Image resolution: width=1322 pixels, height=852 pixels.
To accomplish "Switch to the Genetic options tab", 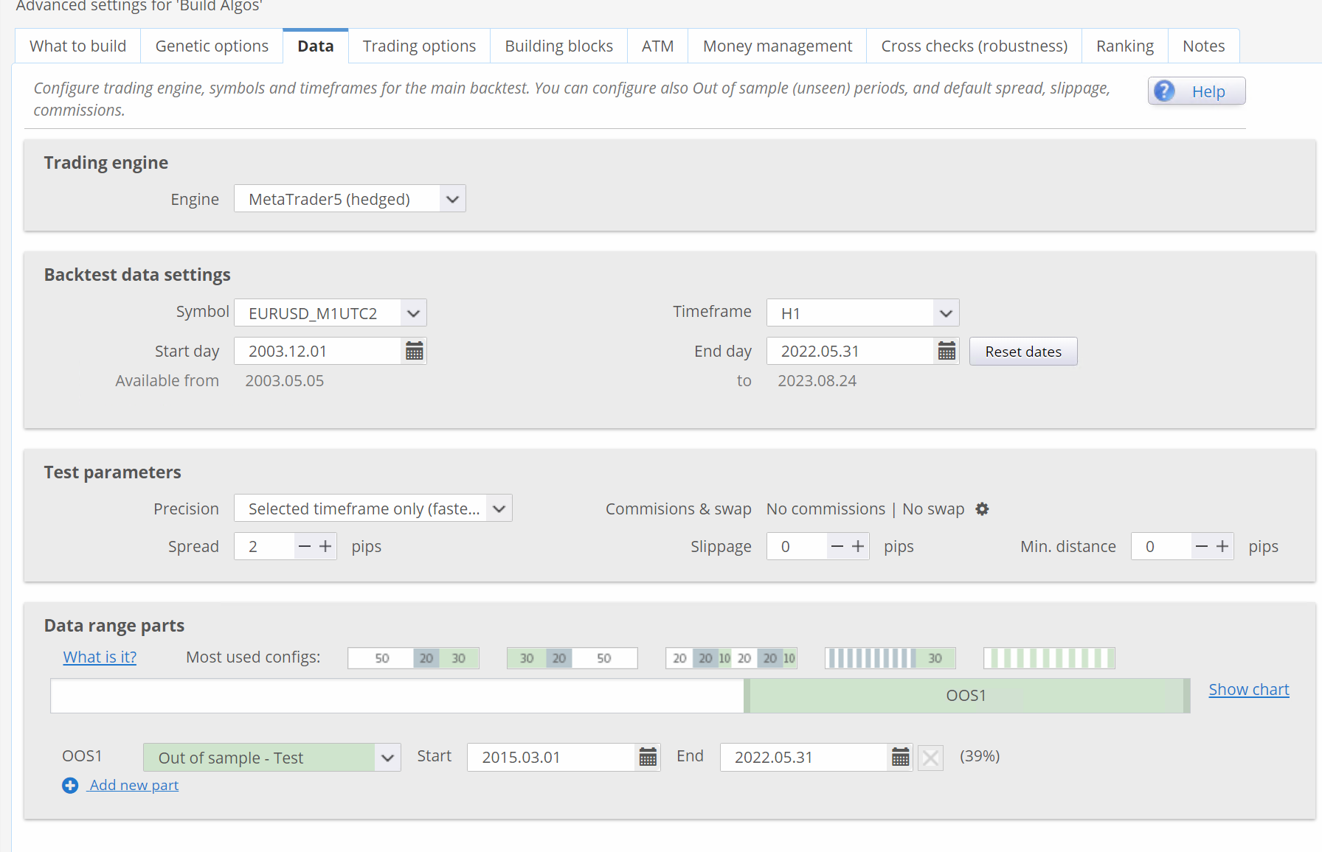I will tap(212, 46).
